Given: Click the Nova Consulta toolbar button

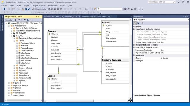Looking at the screenshot, I should tap(39, 9).
